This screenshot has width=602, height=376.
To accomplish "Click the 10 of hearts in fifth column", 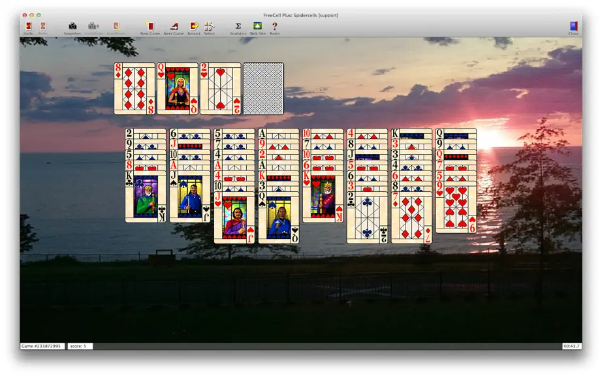I will tap(323, 155).
